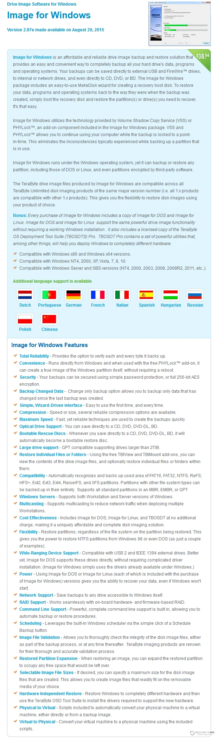Click checkmark beside Virtual to Physical
The image size is (217, 738).
(x=15, y=721)
